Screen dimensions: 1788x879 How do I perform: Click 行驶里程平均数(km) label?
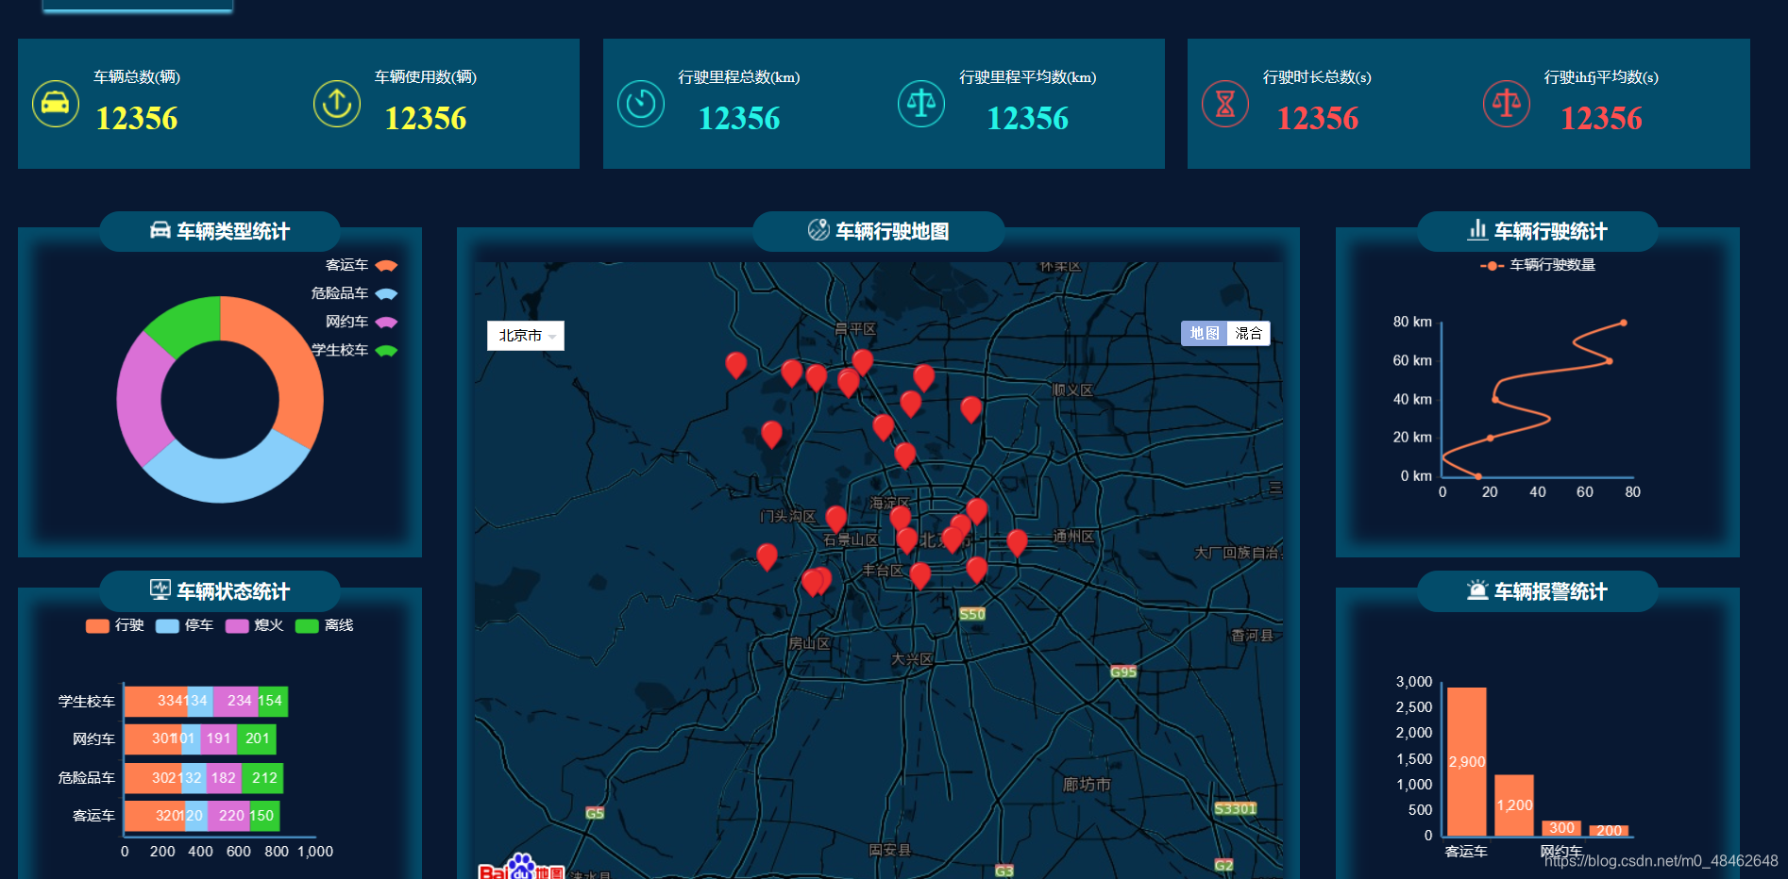[1028, 77]
